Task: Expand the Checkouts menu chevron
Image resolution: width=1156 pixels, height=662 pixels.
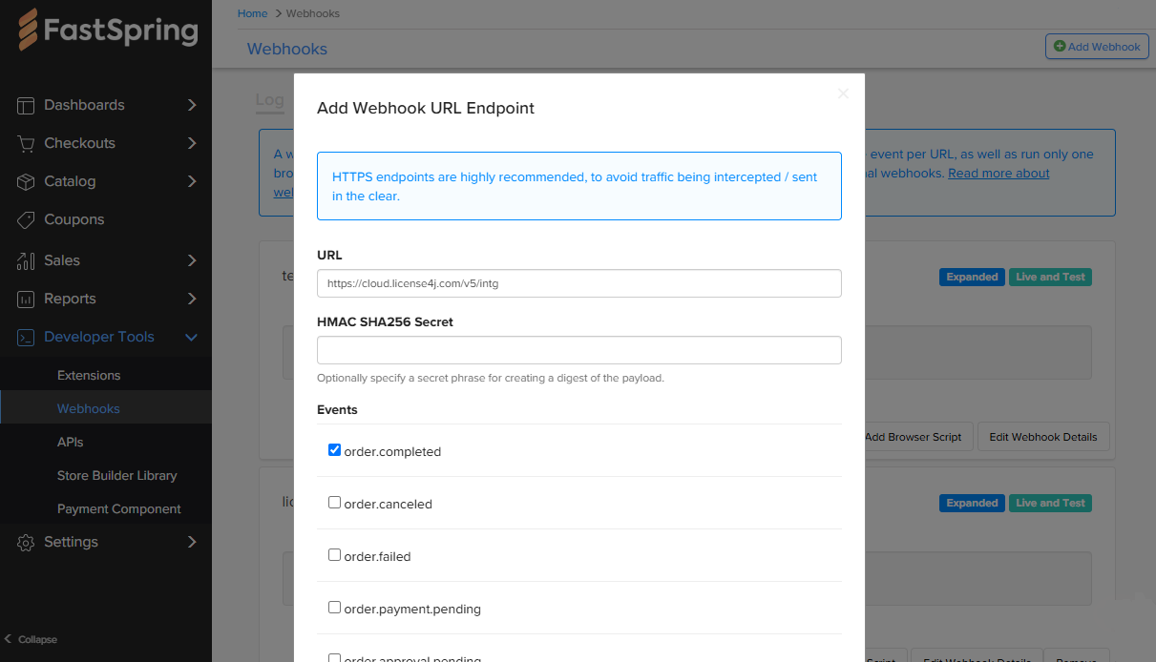Action: pos(192,143)
